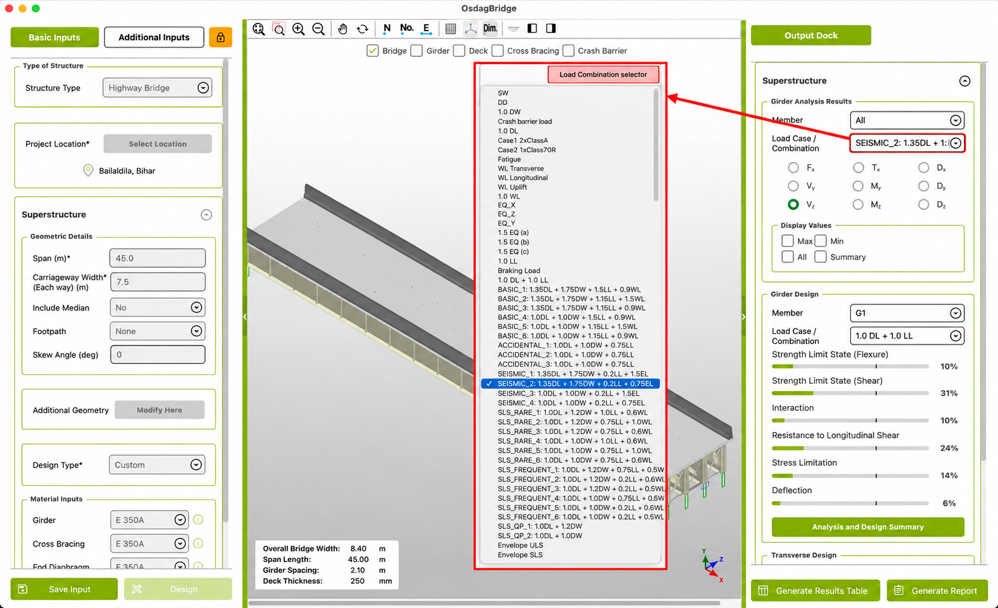Viewport: 998px width, 608px height.
Task: Click the info icon beside Girder material
Action: (x=198, y=520)
